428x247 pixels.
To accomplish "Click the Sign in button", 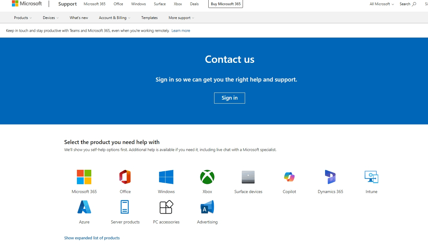I will click(229, 98).
